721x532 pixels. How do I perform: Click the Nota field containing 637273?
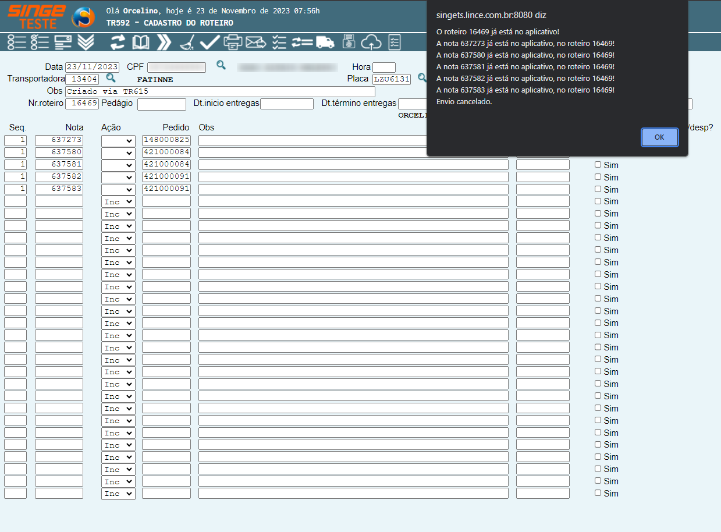coord(59,140)
